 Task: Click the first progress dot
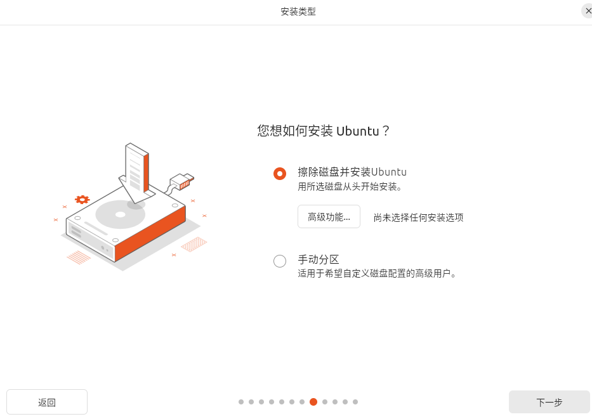pyautogui.click(x=241, y=402)
